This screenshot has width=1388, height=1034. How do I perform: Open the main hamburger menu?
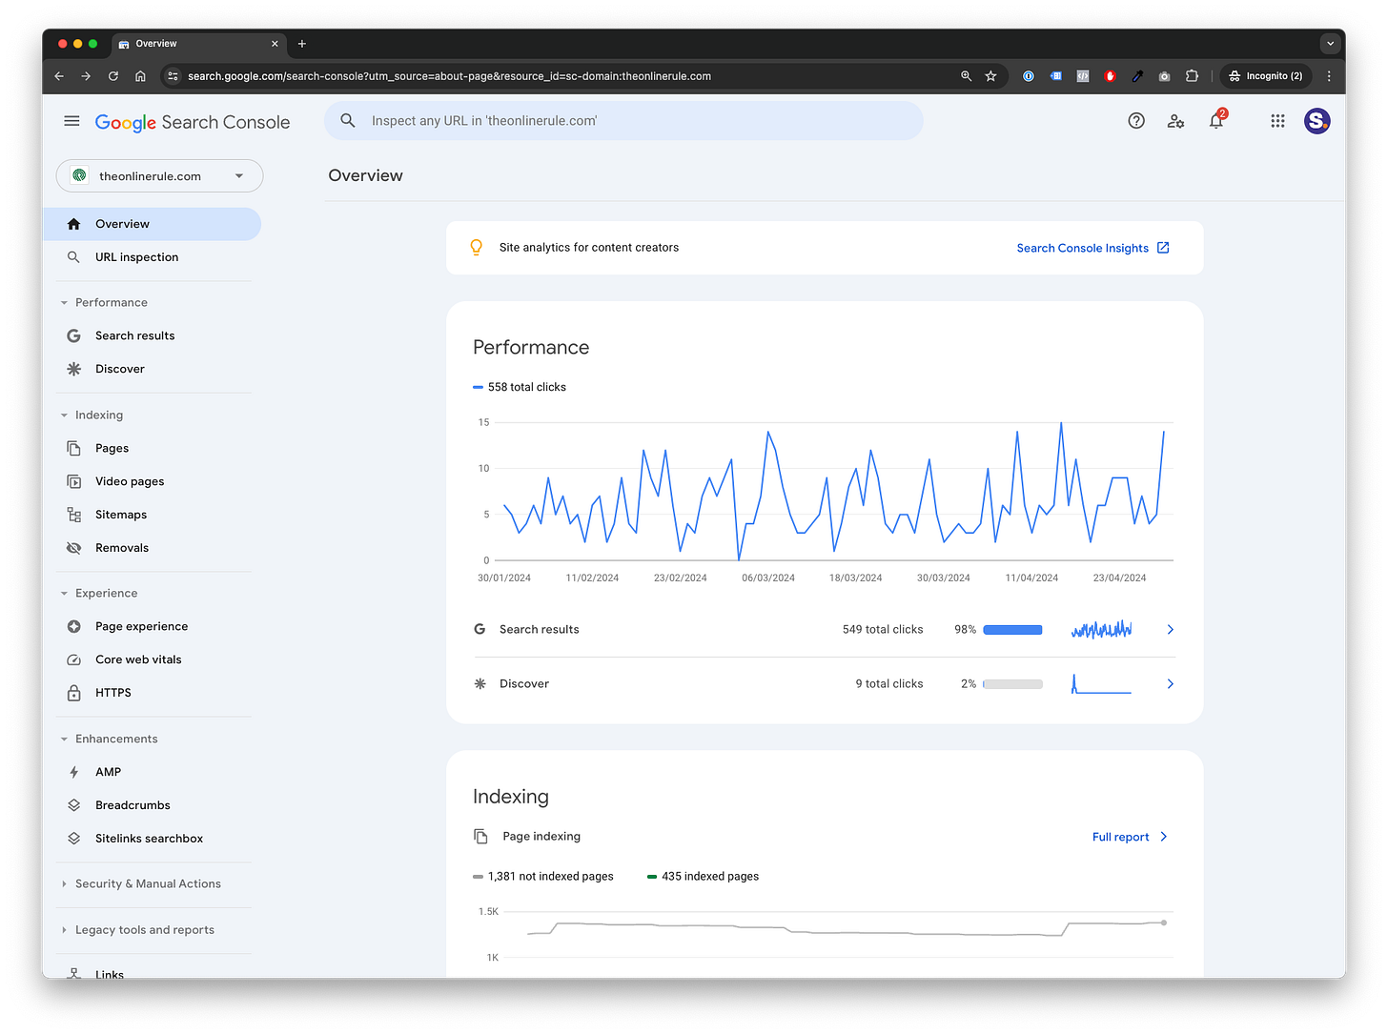click(71, 121)
